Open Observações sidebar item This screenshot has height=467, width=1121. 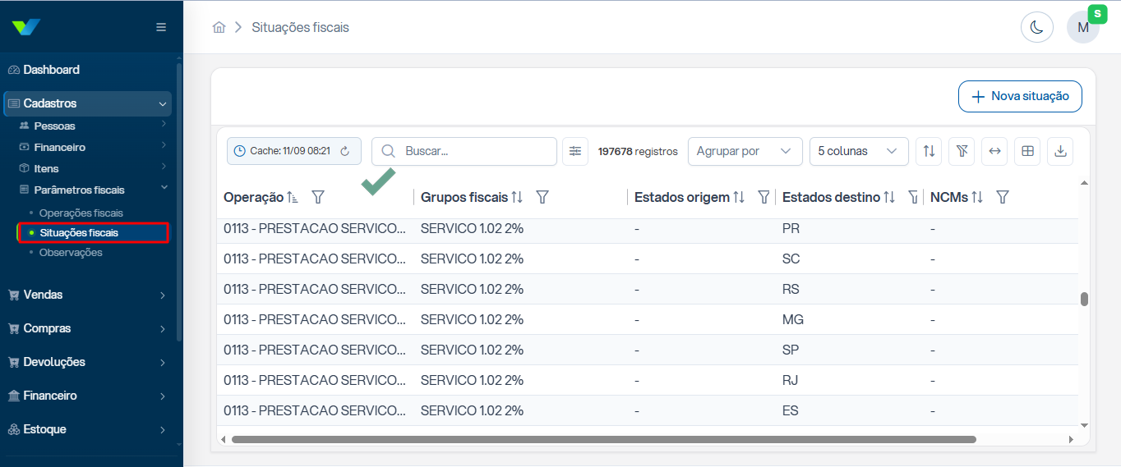71,253
